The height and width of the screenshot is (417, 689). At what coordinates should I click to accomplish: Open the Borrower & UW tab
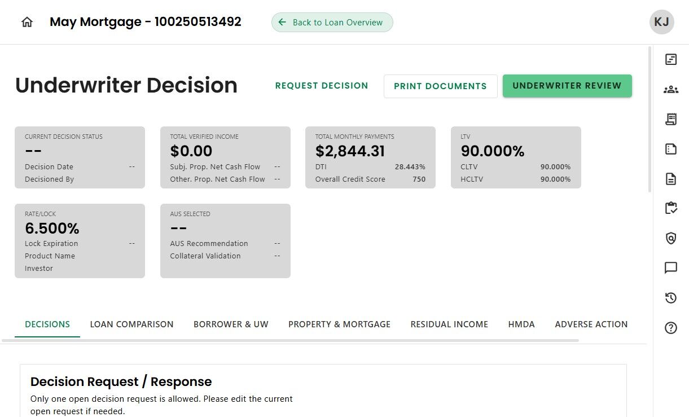click(x=231, y=324)
